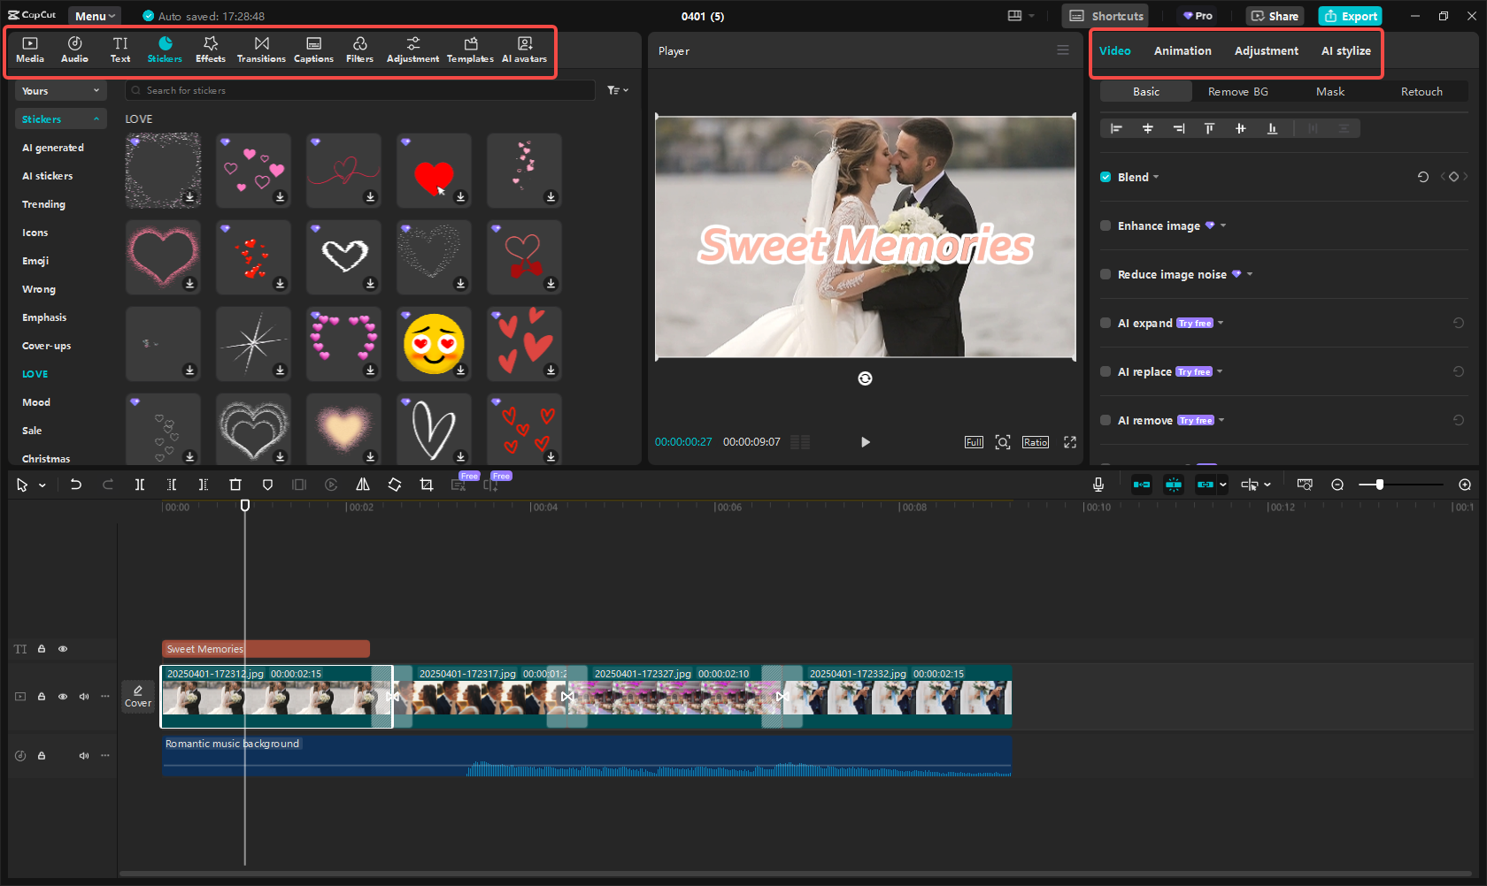Image resolution: width=1487 pixels, height=886 pixels.
Task: Open the Transitions panel
Action: click(x=261, y=49)
